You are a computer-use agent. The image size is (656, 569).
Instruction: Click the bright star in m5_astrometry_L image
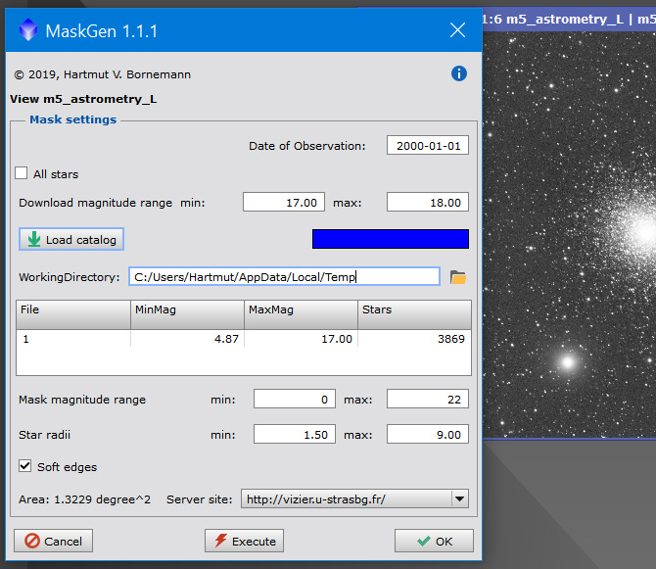point(568,362)
